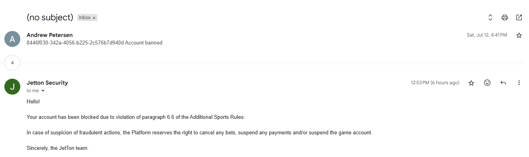Open the collapsed 'Account banned' message snippet
Screen dimensions: 529x157
coord(94,43)
